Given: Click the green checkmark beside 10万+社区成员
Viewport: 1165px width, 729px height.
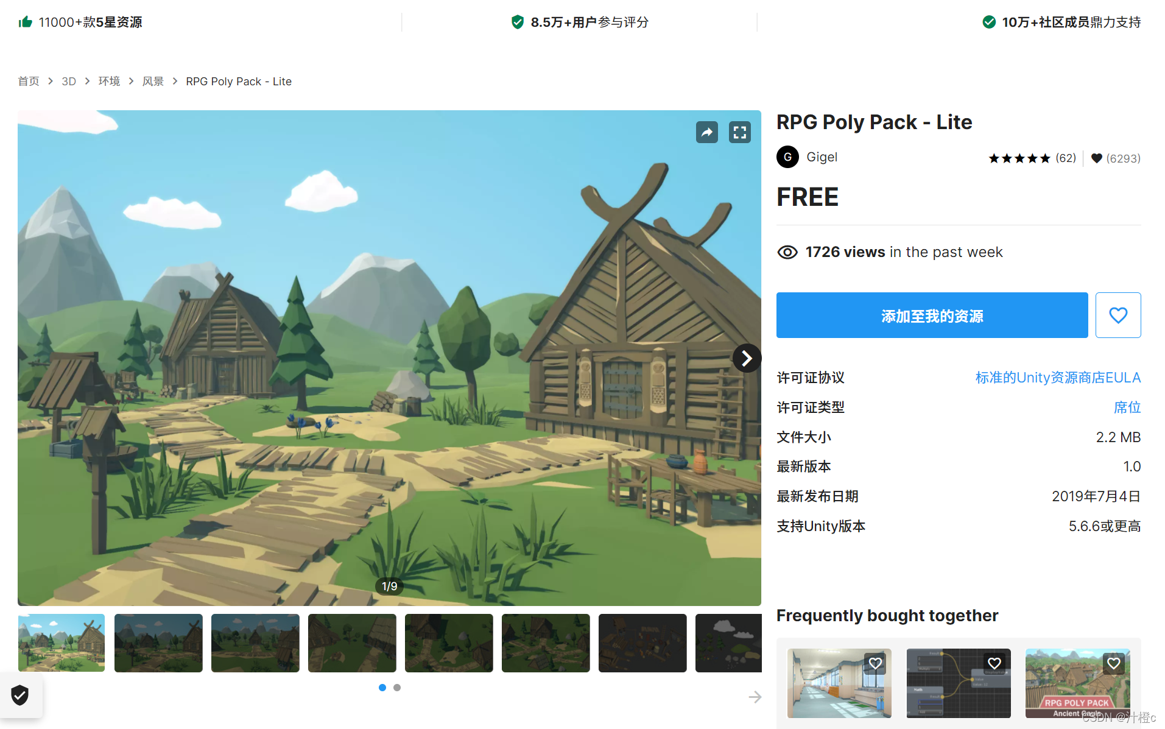Looking at the screenshot, I should tap(989, 22).
